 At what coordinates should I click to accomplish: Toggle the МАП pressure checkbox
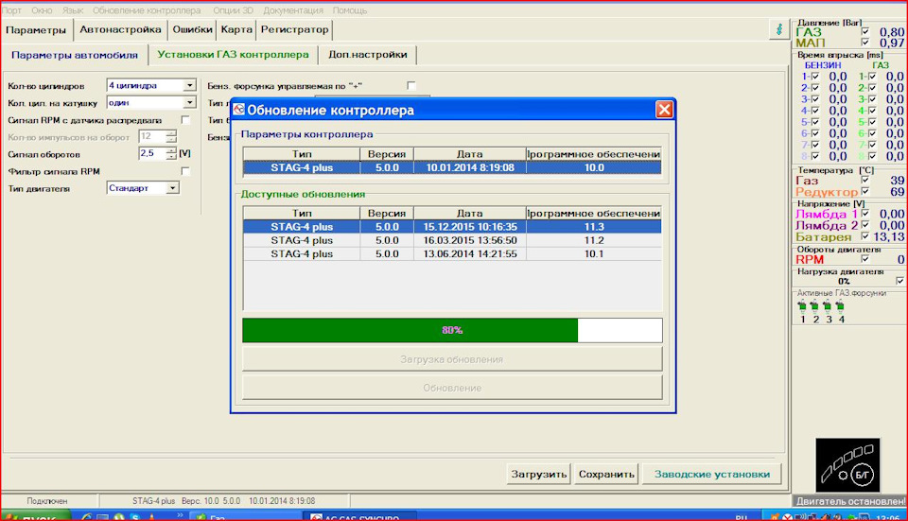(x=865, y=43)
